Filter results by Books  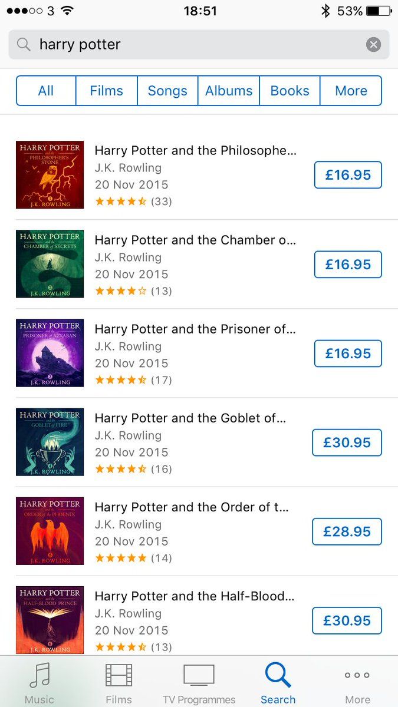click(290, 91)
